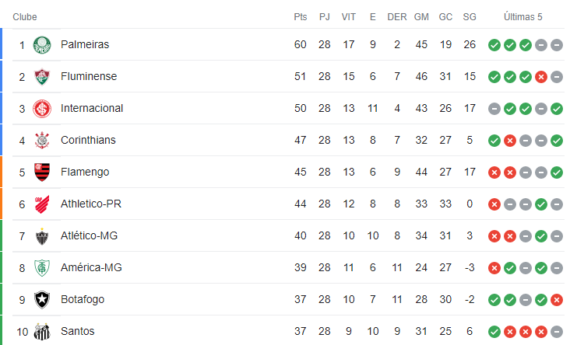
Task: Click the Pts column header
Action: (301, 17)
